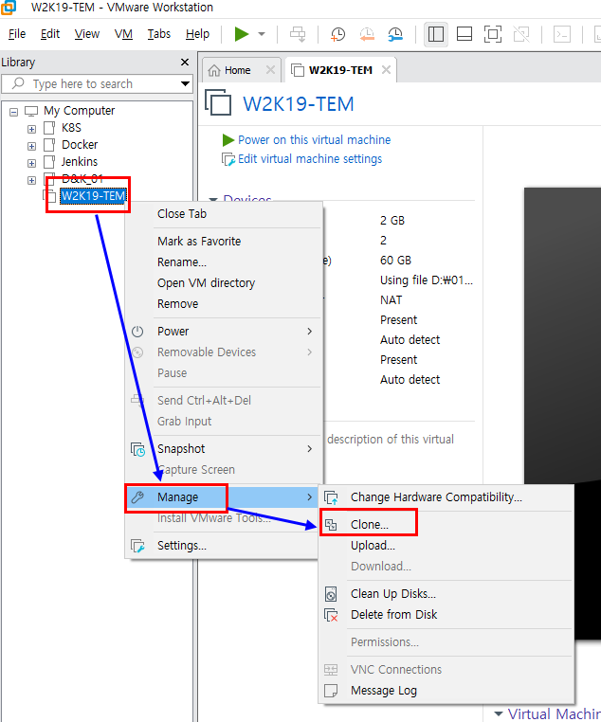This screenshot has width=601, height=722.
Task: Choose Mark as Favorite
Action: click(x=224, y=242)
